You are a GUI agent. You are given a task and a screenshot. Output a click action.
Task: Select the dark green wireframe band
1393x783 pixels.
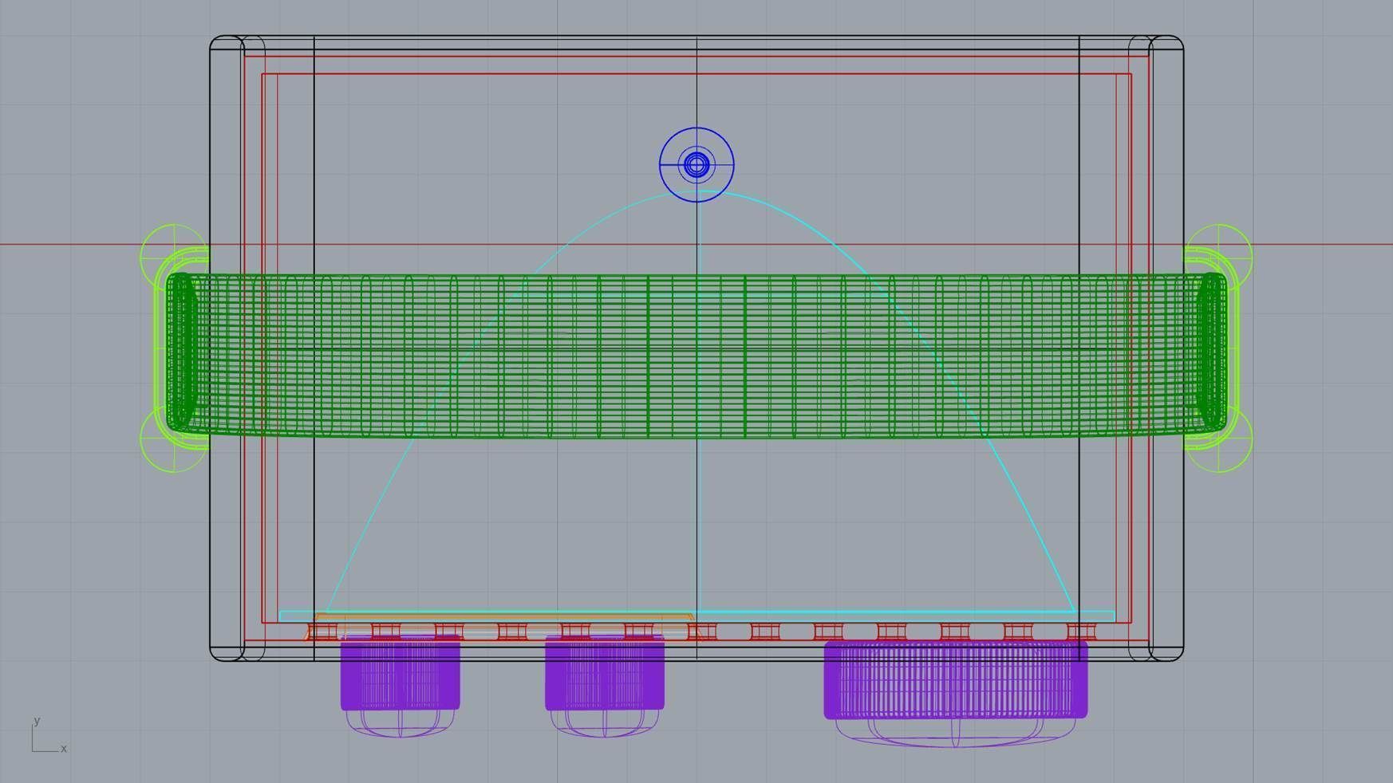point(696,356)
